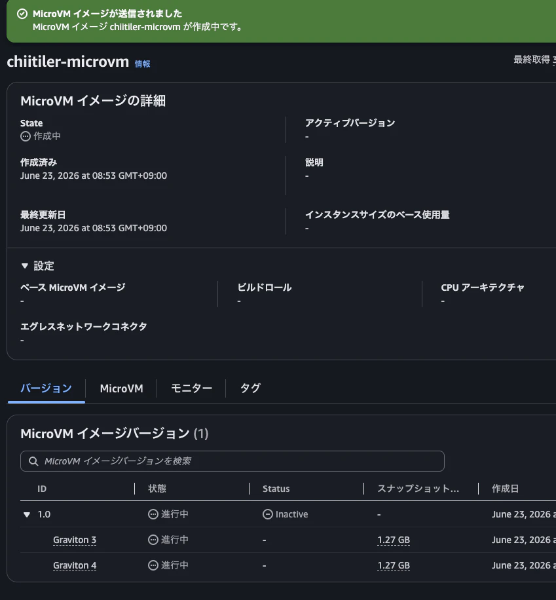556x600 pixels.
Task: Focus the MicroVM image version search field
Action: point(232,461)
